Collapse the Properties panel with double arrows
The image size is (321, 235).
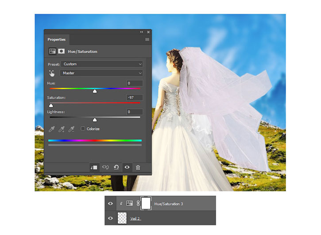pos(141,32)
